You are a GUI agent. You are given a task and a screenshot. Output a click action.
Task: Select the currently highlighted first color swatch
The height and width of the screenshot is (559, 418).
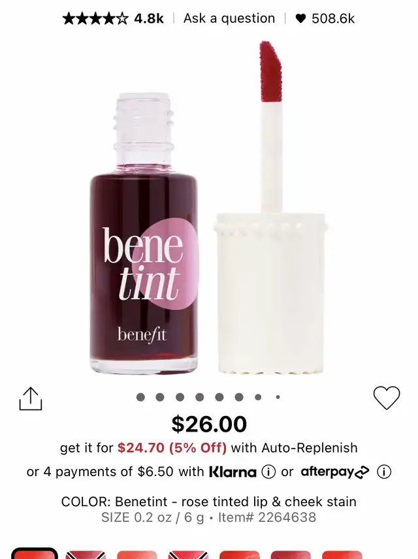point(34,554)
